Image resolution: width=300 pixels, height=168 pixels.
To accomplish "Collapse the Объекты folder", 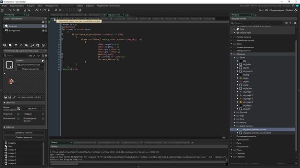I will 231,54.
